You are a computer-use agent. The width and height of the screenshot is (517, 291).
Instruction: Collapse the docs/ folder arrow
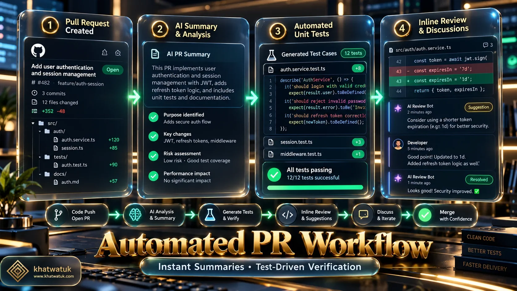[40, 174]
